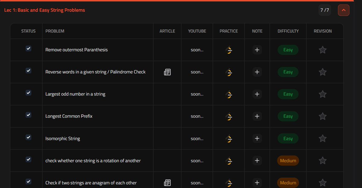The height and width of the screenshot is (188, 362).
Task: Star anagram problem for revision
Action: click(x=322, y=183)
